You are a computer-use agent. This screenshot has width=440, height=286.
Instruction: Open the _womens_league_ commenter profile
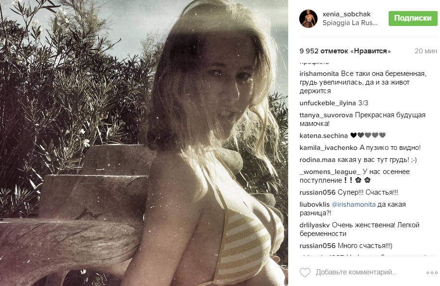click(330, 172)
